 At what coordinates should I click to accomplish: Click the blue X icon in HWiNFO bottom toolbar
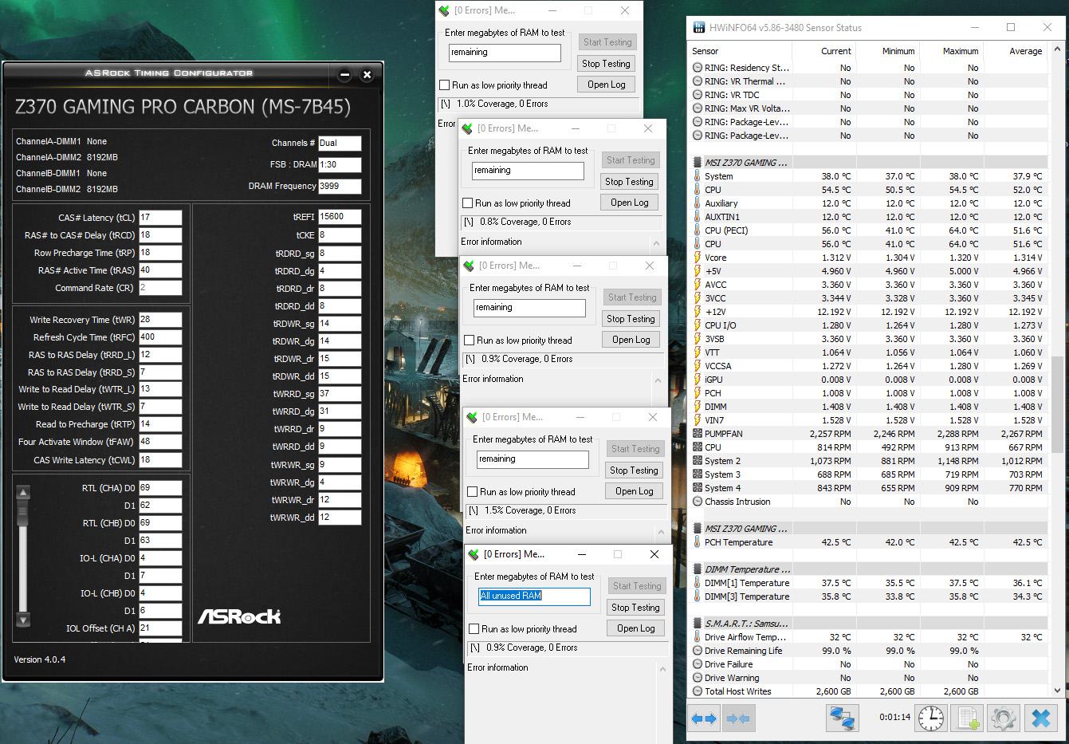pyautogui.click(x=1040, y=718)
